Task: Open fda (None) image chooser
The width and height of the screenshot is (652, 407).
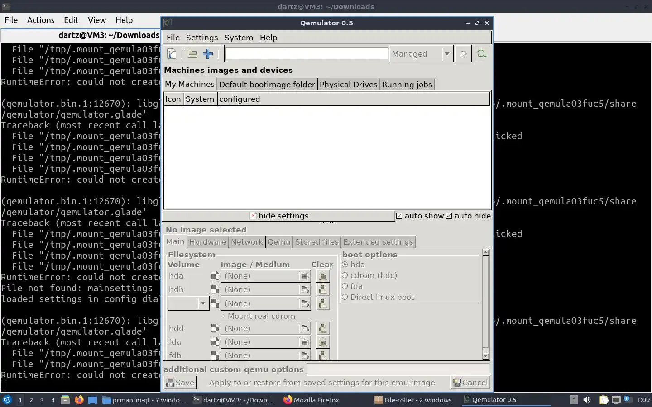Action: (265, 342)
